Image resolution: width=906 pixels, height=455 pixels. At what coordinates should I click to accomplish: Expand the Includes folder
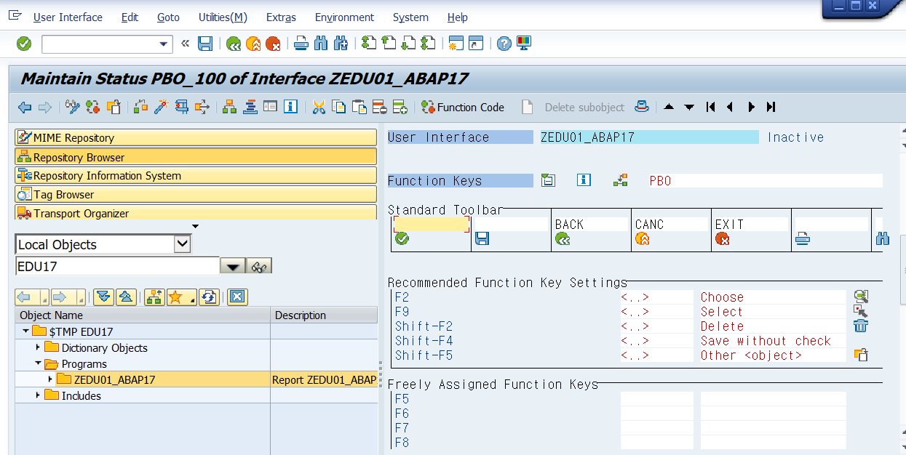(x=38, y=395)
